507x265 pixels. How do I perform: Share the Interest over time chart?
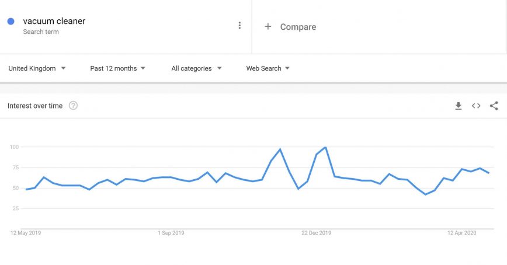[494, 106]
